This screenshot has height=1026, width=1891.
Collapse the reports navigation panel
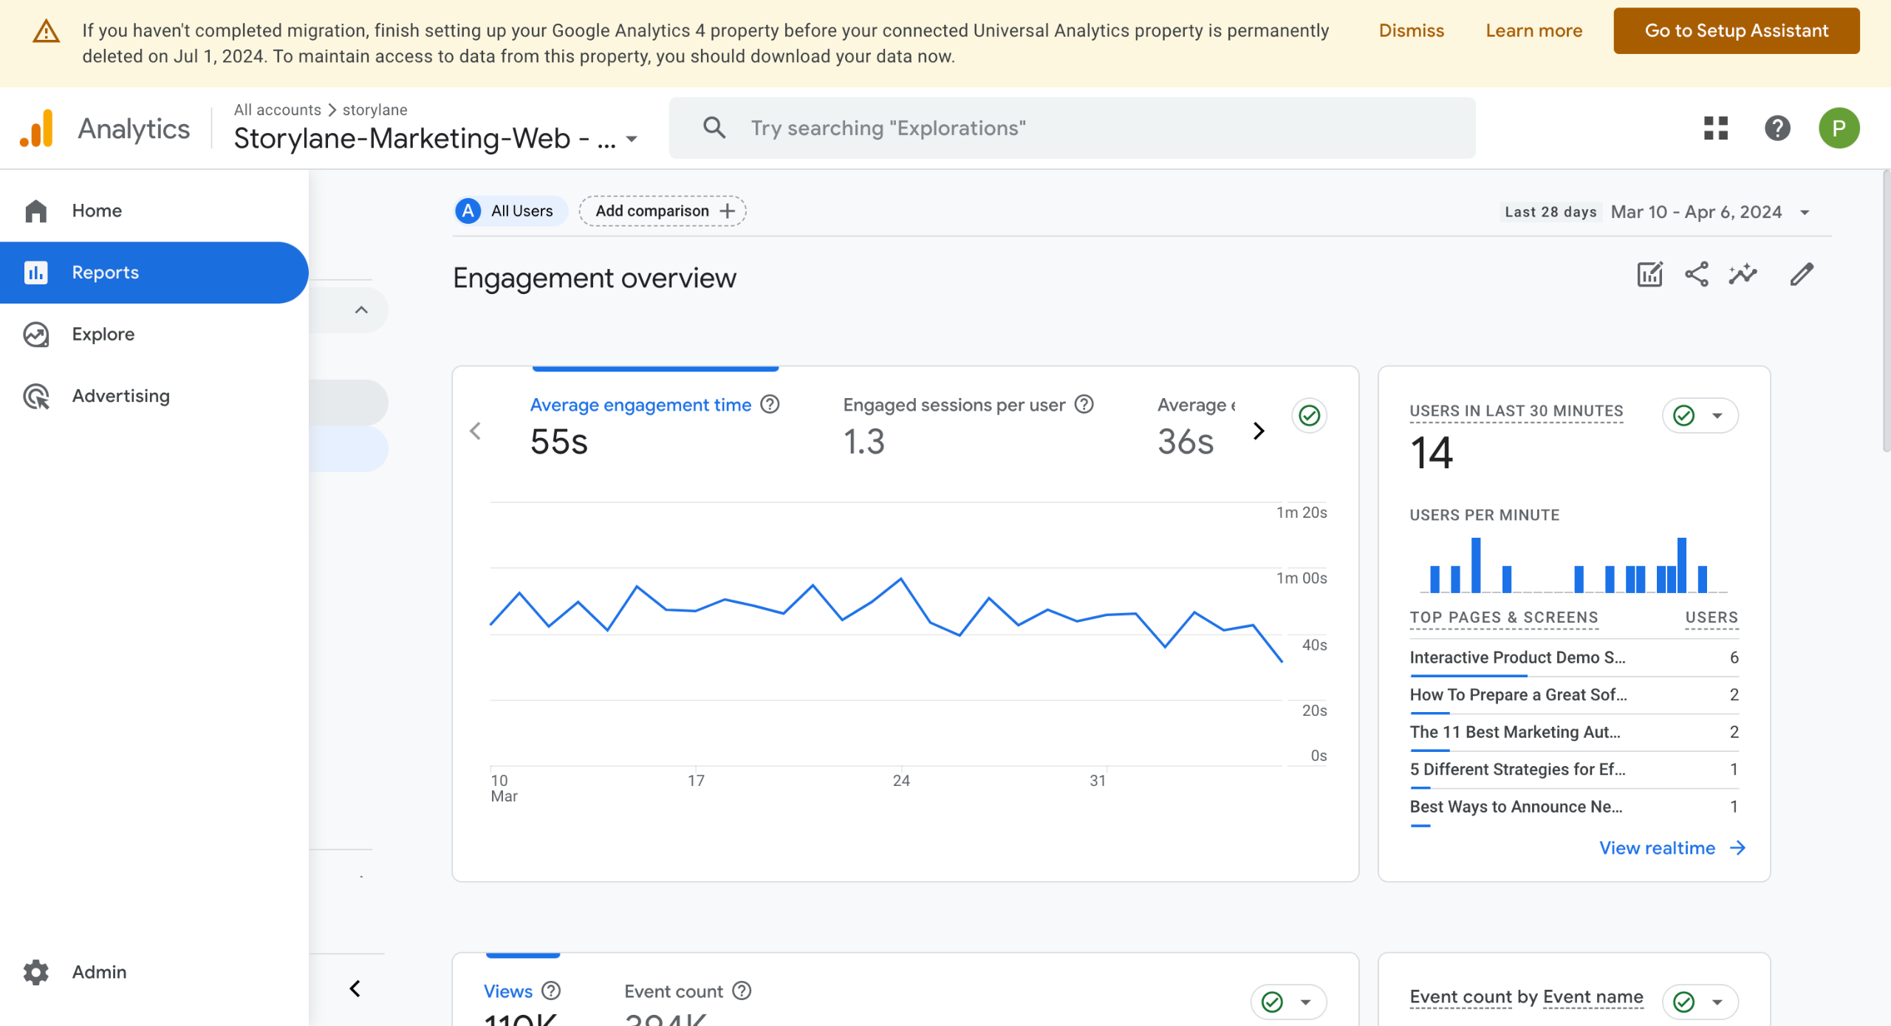pos(355,988)
